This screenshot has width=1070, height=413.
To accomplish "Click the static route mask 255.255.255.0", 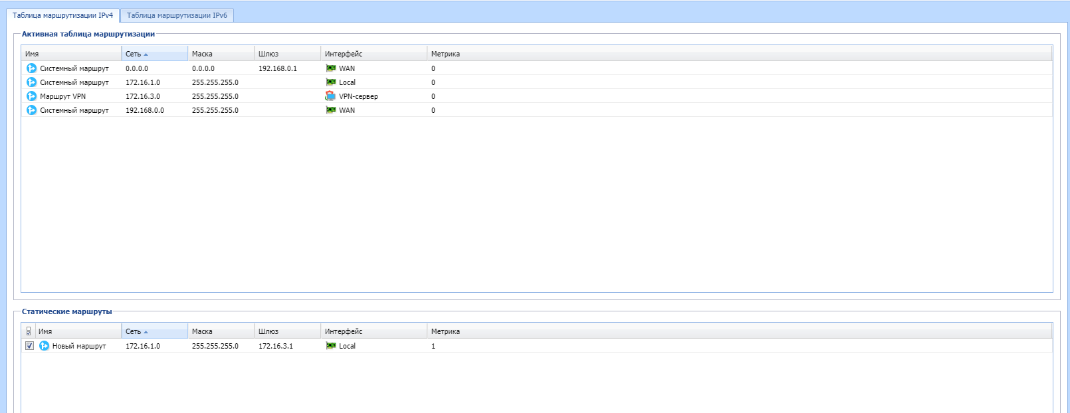I will click(215, 346).
